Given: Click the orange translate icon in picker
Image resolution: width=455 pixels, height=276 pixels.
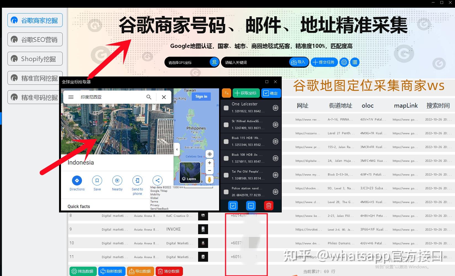Looking at the screenshot, I should coord(226,93).
